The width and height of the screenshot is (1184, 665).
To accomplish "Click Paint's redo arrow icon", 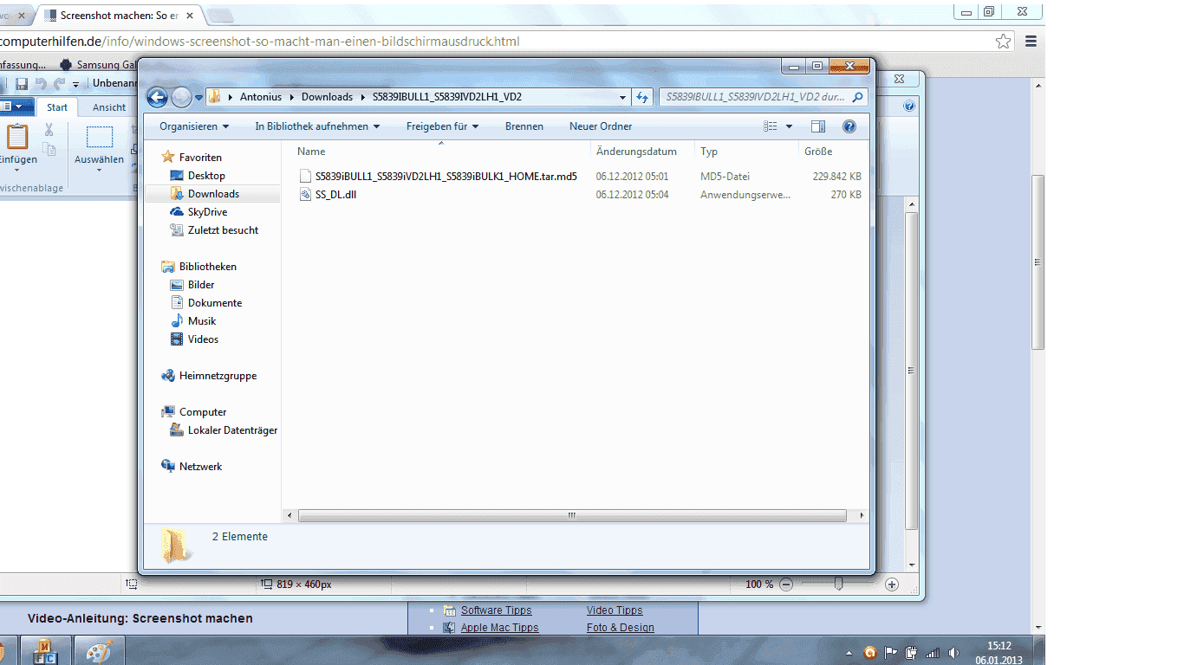I will (x=59, y=84).
